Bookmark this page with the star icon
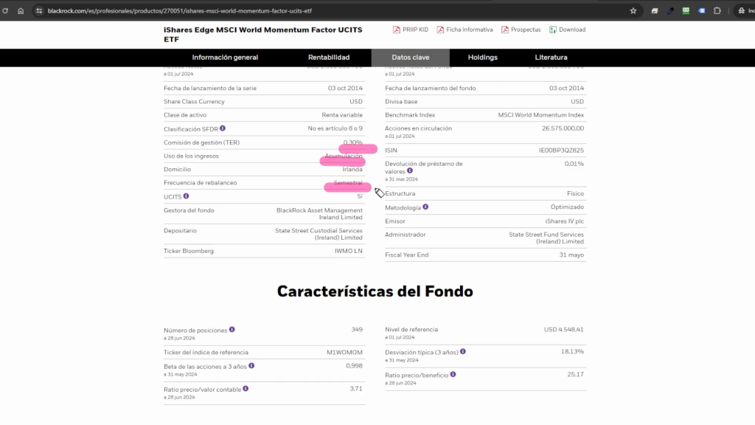 pos(633,11)
